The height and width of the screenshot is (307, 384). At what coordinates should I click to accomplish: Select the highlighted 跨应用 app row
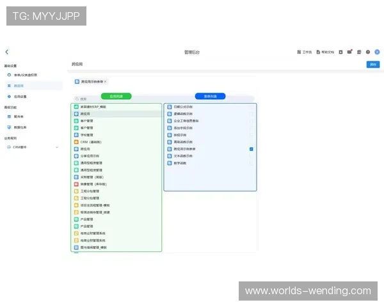click(x=116, y=114)
